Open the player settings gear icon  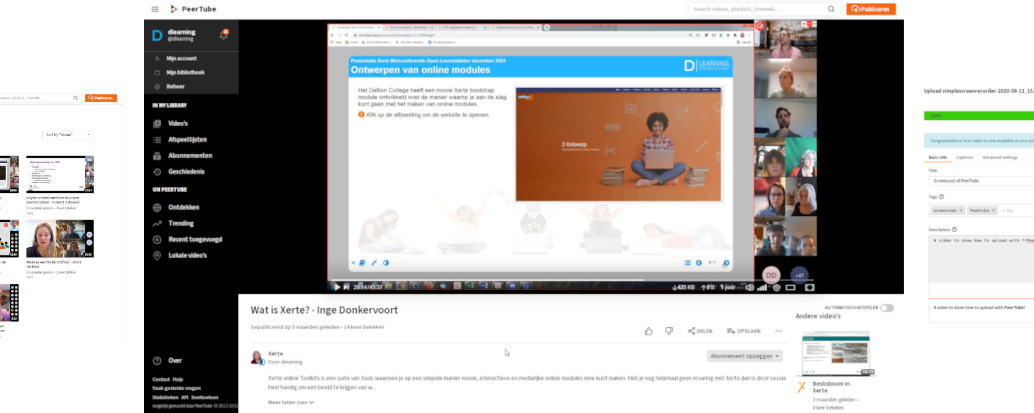[x=776, y=288]
